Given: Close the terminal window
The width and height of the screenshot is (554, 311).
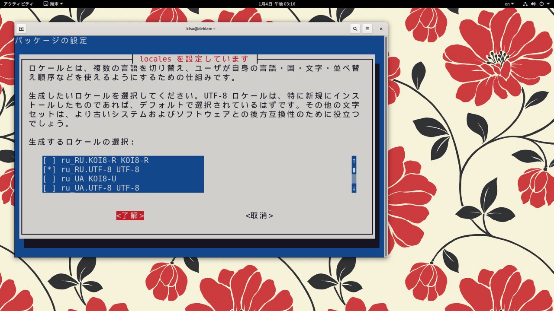Looking at the screenshot, I should click(381, 29).
